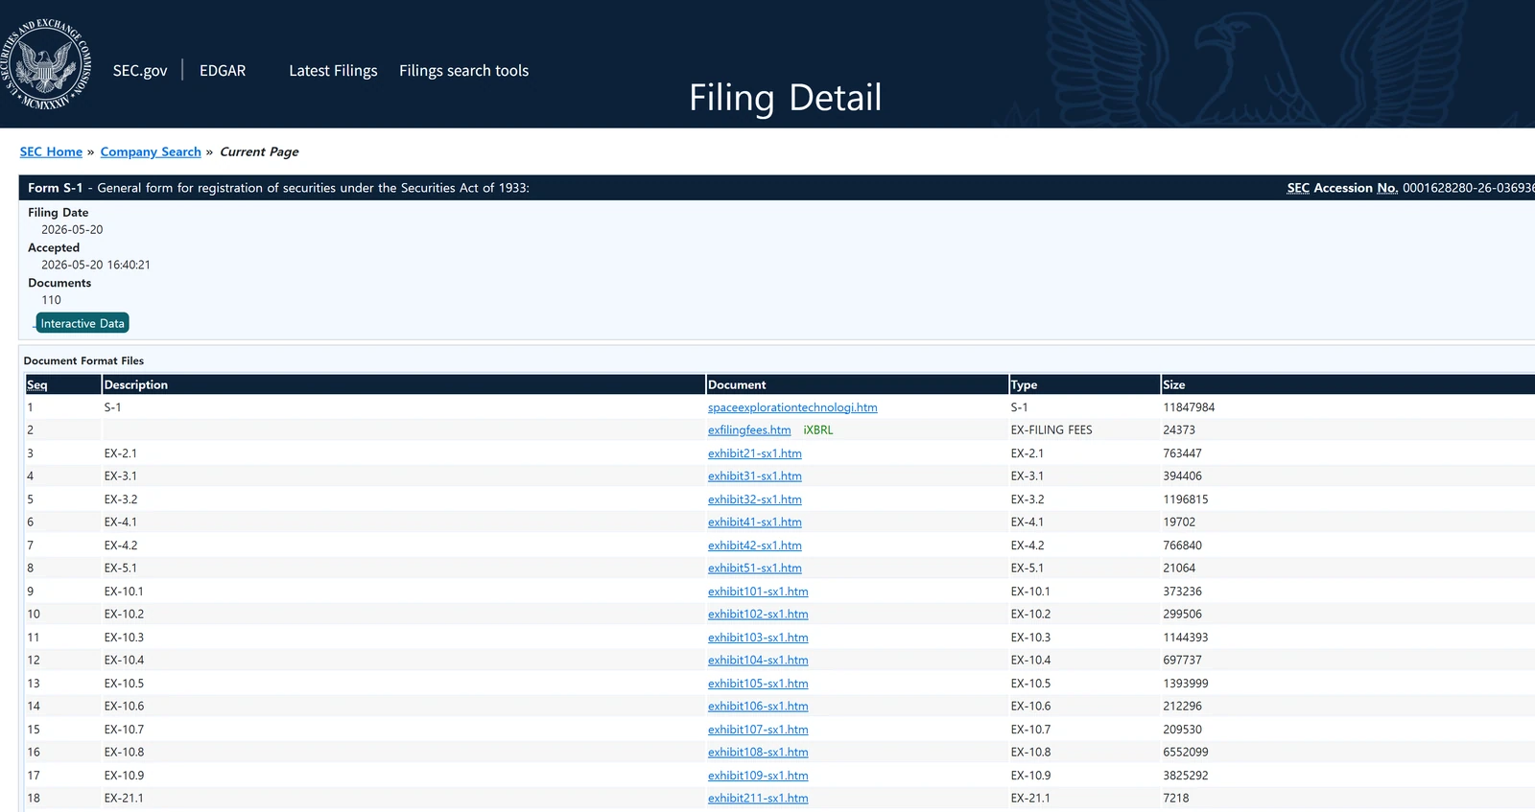
Task: Open exhibit104-sx1.htm link
Action: (758, 661)
